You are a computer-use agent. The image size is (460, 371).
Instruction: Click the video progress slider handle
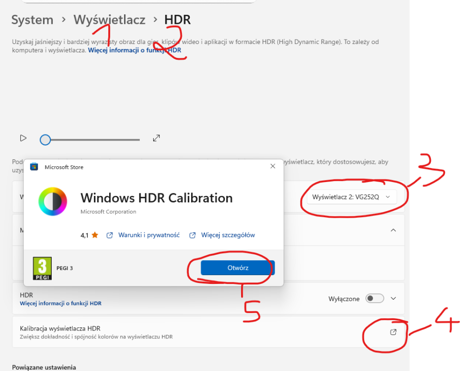pyautogui.click(x=45, y=140)
